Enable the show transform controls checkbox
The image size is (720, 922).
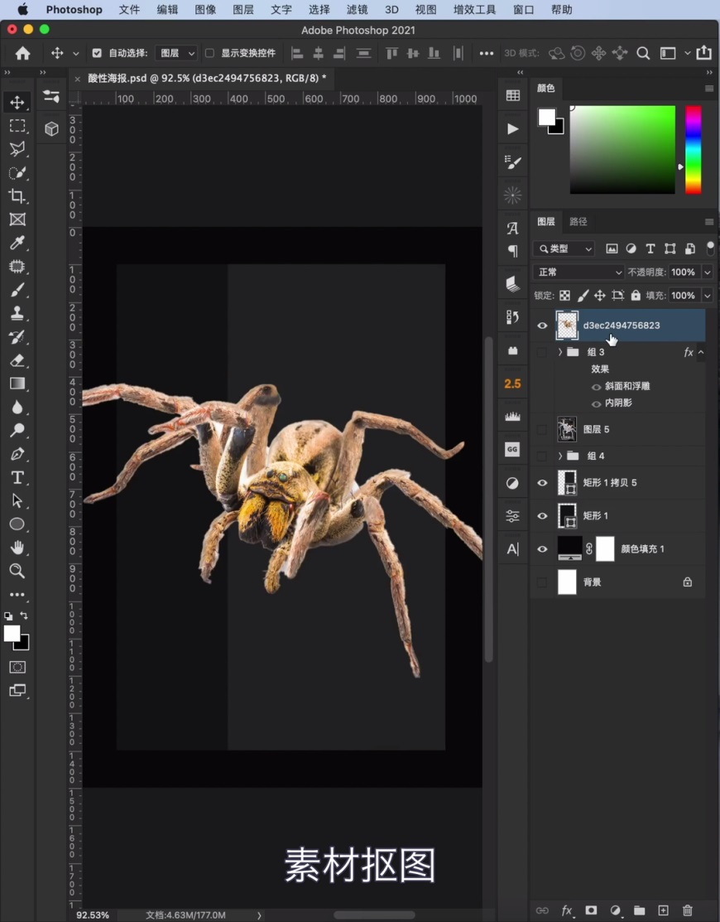[x=209, y=53]
